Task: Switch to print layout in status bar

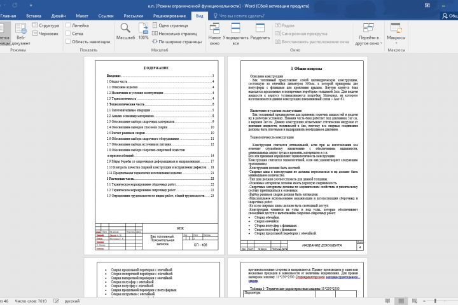Action: pos(401,301)
